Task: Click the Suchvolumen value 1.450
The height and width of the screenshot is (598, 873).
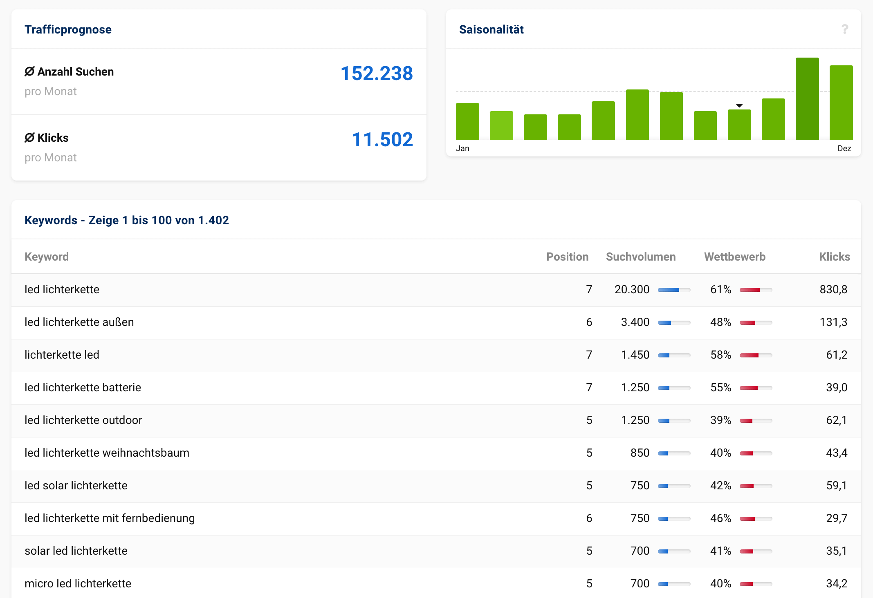Action: click(x=635, y=355)
